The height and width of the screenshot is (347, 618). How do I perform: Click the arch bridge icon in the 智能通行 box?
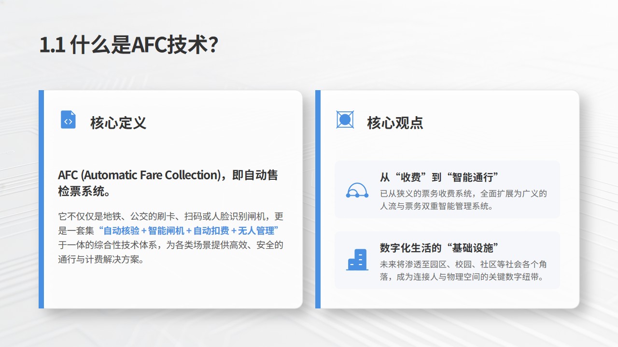[357, 190]
